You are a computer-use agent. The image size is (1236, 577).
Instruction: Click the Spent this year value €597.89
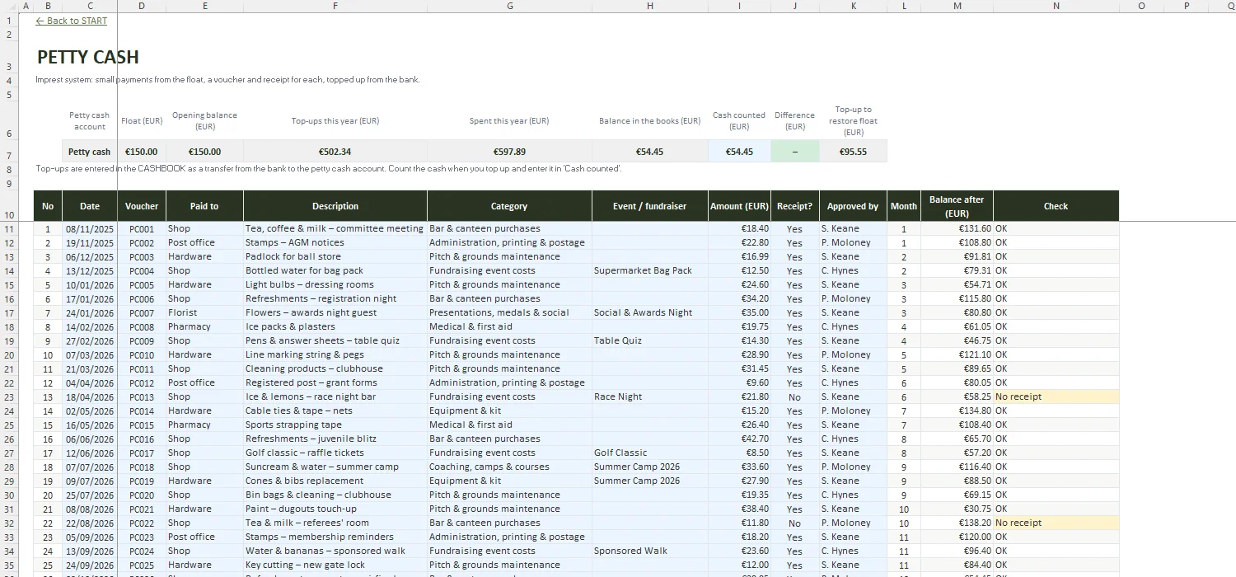(x=509, y=152)
